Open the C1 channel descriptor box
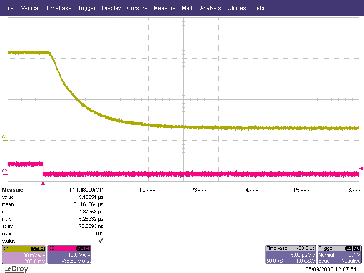 coord(24,255)
